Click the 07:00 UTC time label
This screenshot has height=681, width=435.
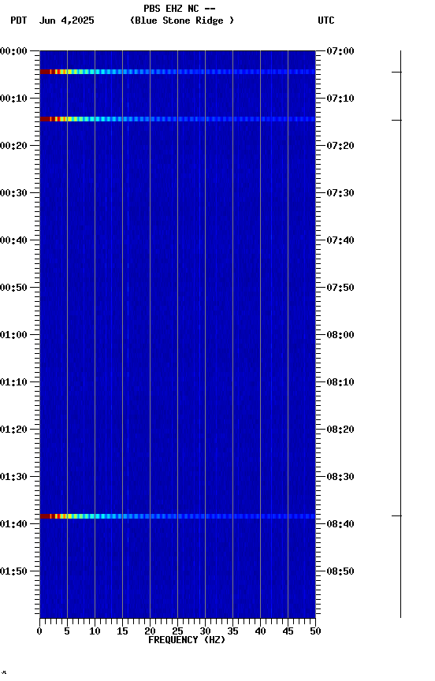click(340, 51)
